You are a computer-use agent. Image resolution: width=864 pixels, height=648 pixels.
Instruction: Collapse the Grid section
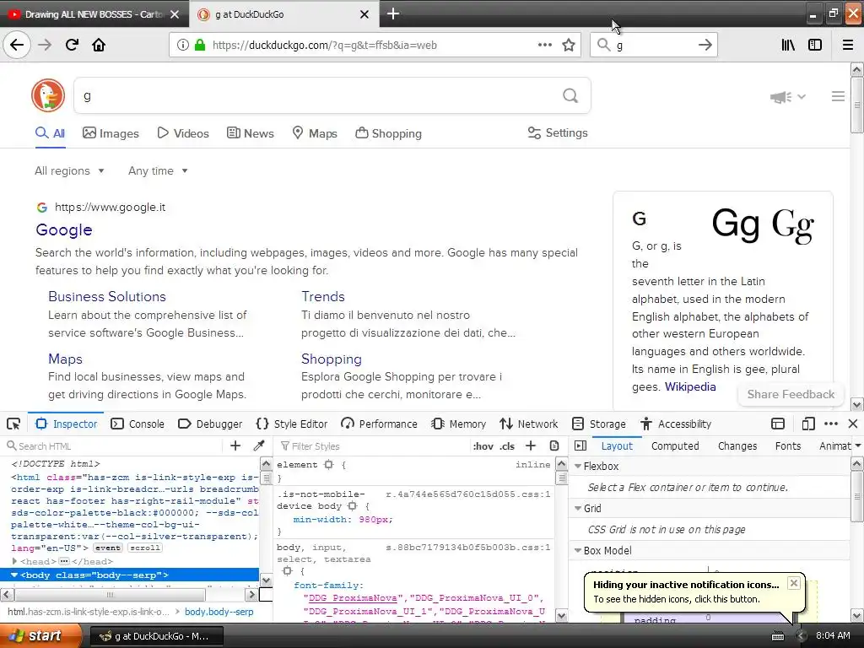(x=578, y=508)
